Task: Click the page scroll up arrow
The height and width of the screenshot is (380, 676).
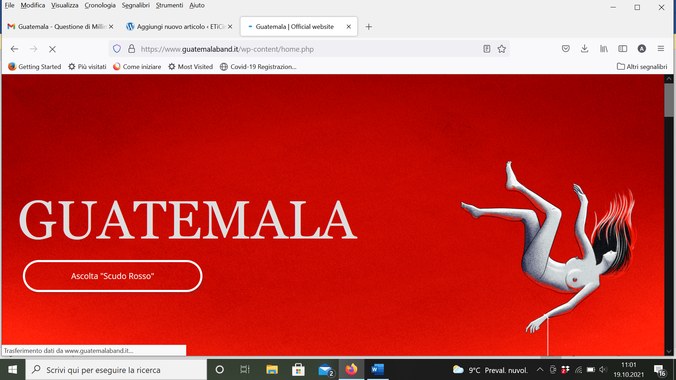Action: pos(669,79)
